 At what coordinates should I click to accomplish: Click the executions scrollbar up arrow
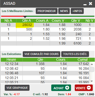(92, 64)
